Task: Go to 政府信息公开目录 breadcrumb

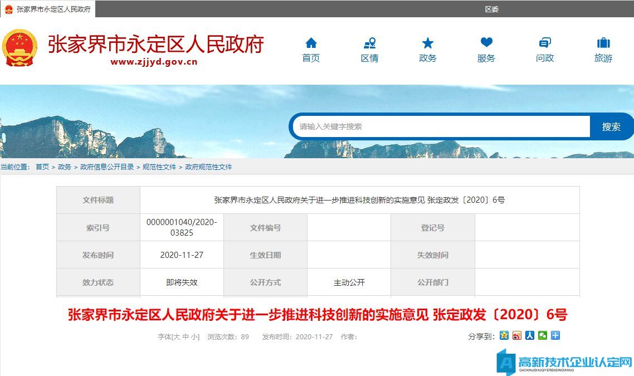Action: coord(107,167)
